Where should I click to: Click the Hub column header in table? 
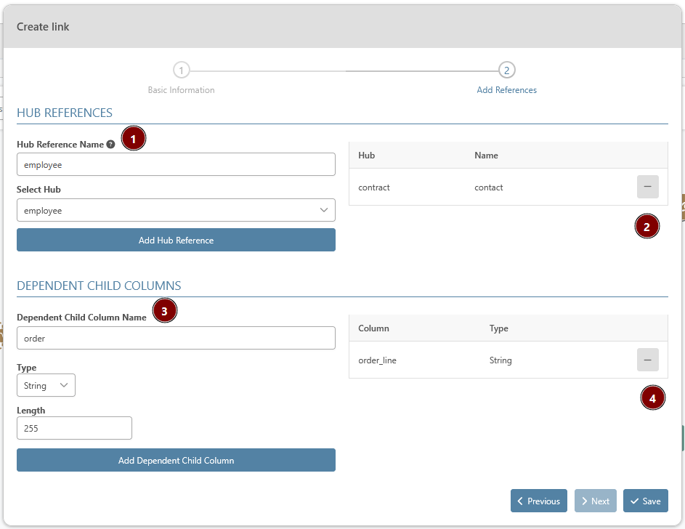367,156
